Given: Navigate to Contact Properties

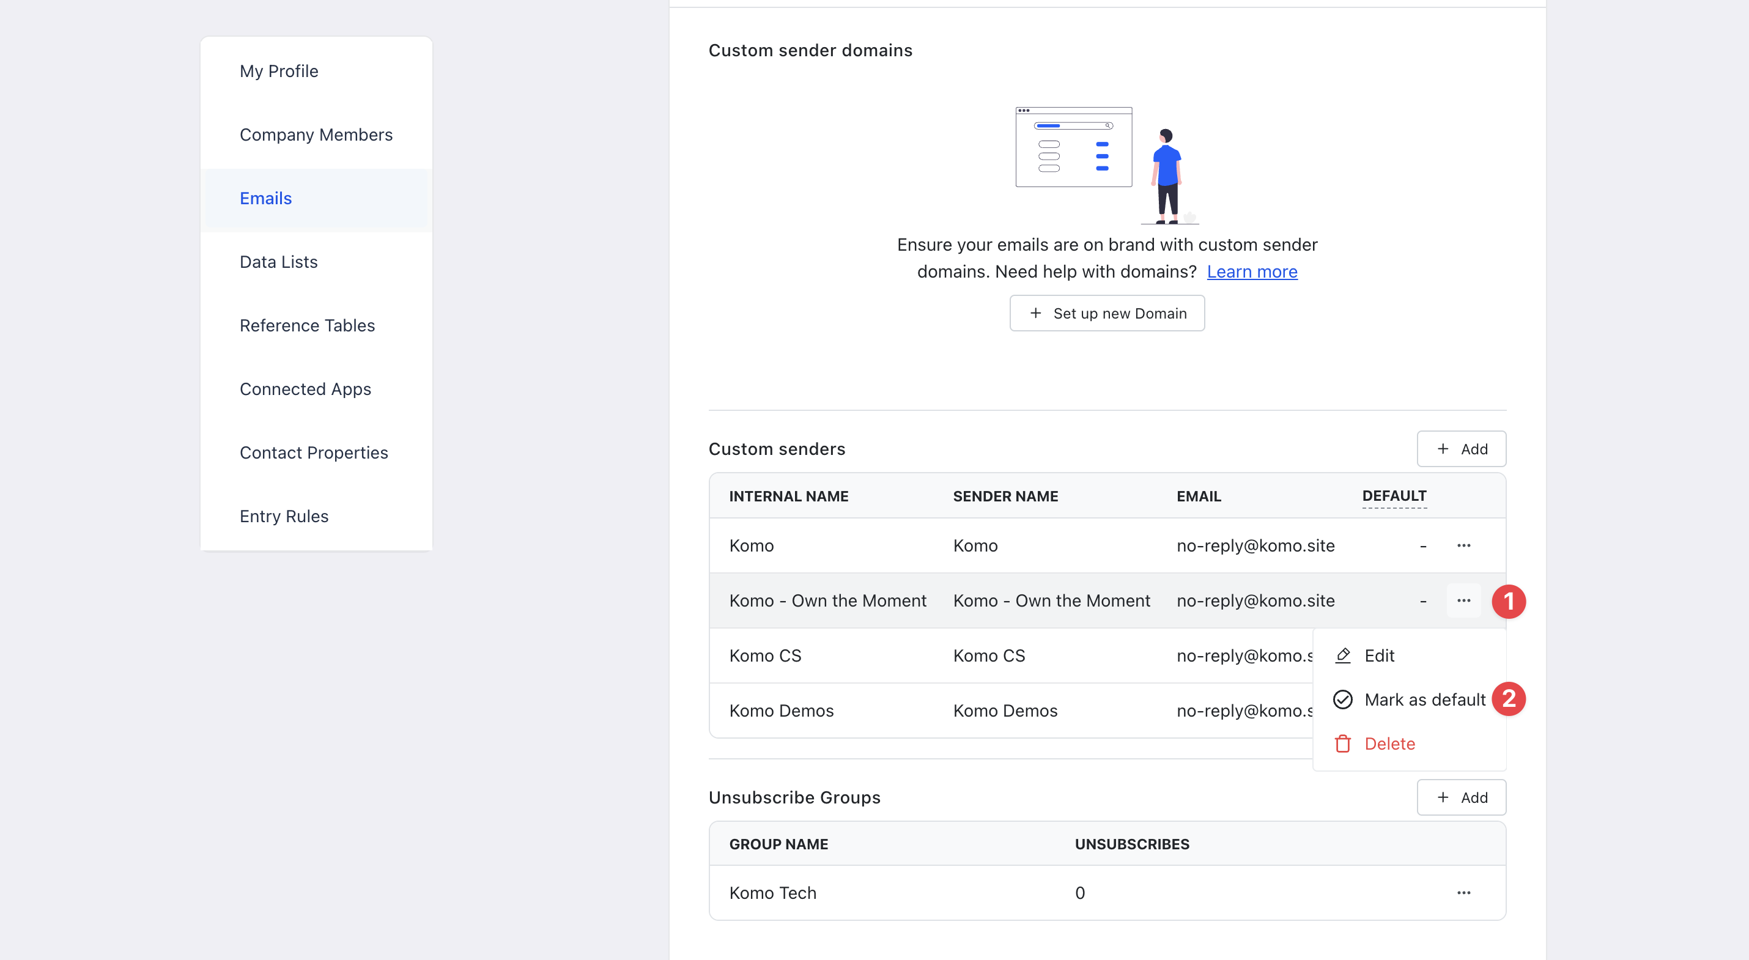Looking at the screenshot, I should pyautogui.click(x=314, y=453).
